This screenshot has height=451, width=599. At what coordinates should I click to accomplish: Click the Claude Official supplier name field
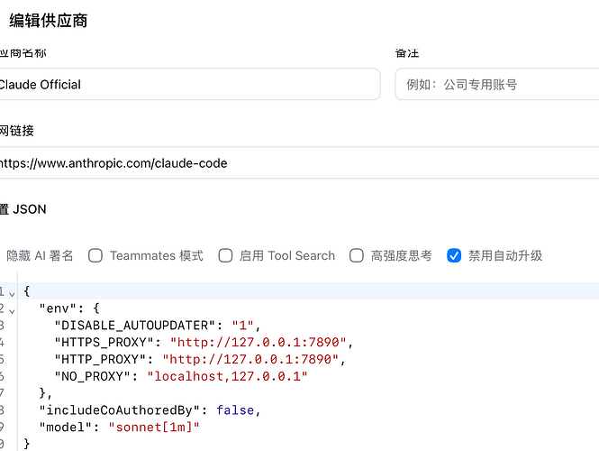coord(190,84)
